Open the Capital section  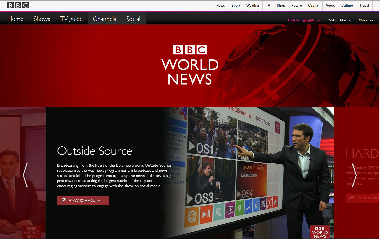[314, 5]
